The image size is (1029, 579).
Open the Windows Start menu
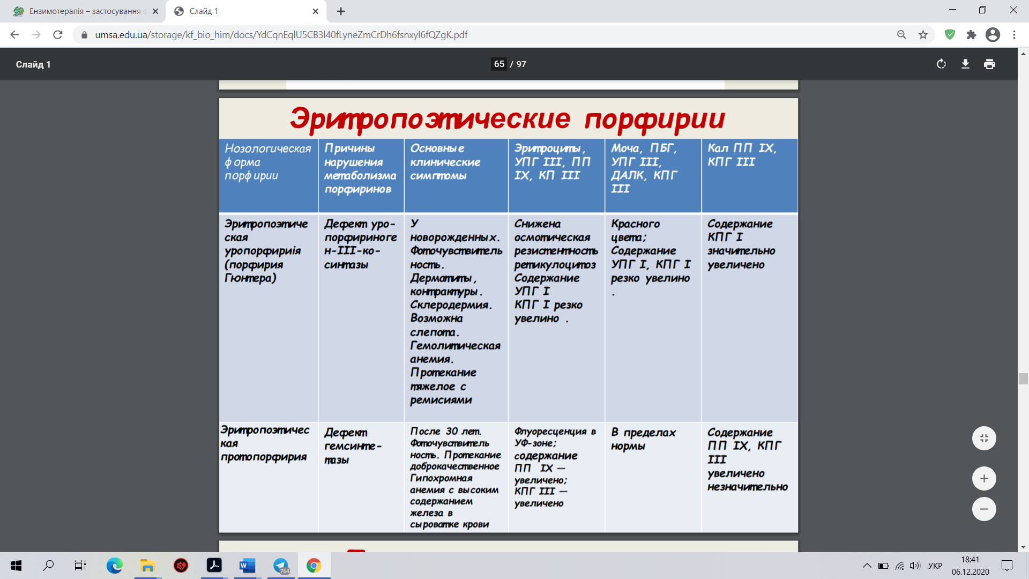point(16,566)
